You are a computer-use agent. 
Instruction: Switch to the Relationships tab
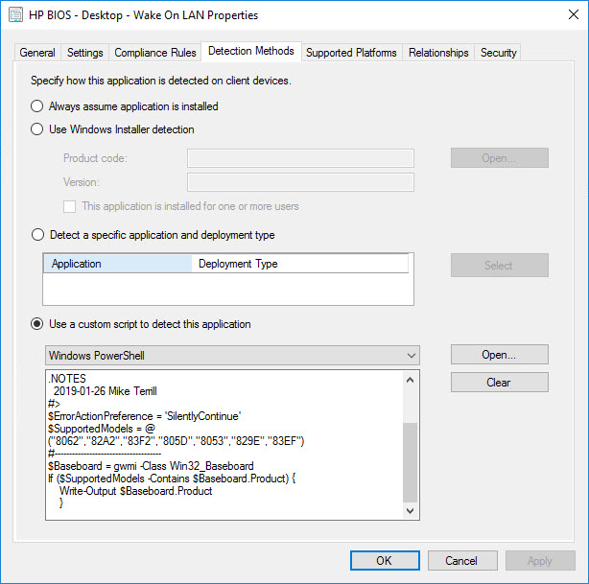click(x=438, y=53)
